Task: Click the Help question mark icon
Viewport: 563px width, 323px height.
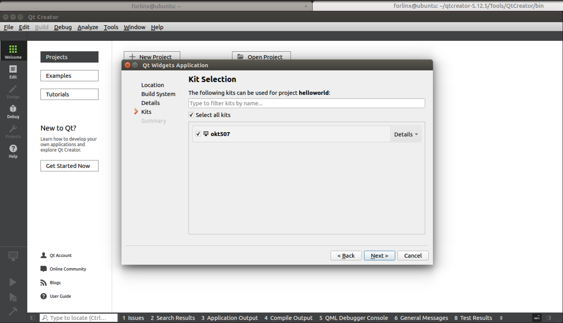Action: [x=13, y=151]
